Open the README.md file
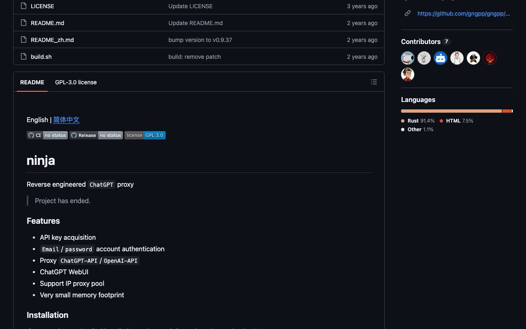The width and height of the screenshot is (526, 329). tap(47, 23)
